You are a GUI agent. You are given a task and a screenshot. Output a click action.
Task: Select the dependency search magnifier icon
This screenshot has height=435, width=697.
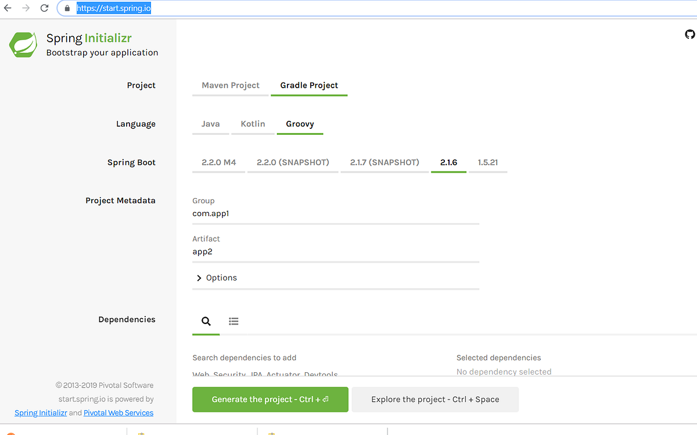click(x=206, y=321)
